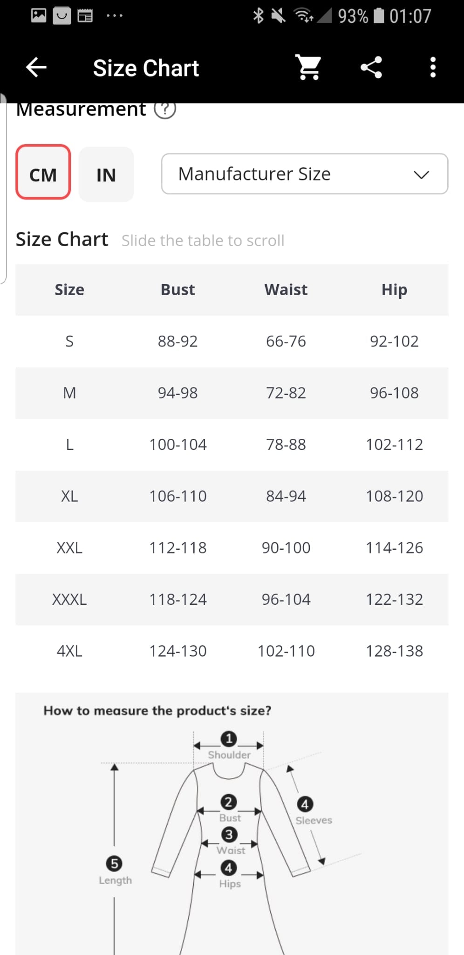The image size is (464, 955).
Task: Switch measurement units to IN
Action: (106, 174)
